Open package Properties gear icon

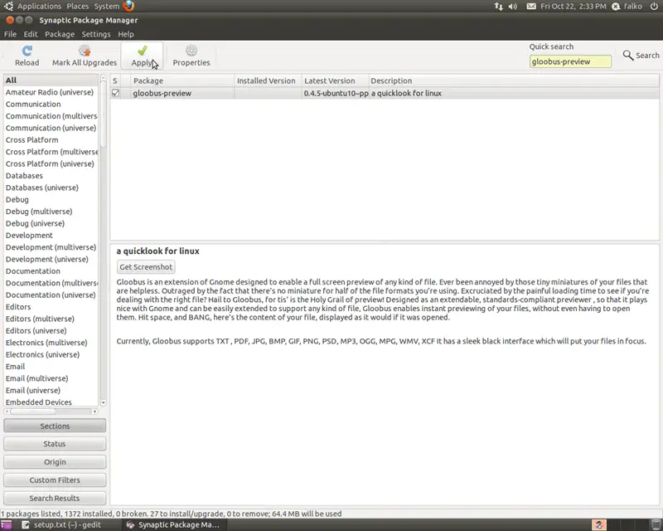tap(191, 51)
